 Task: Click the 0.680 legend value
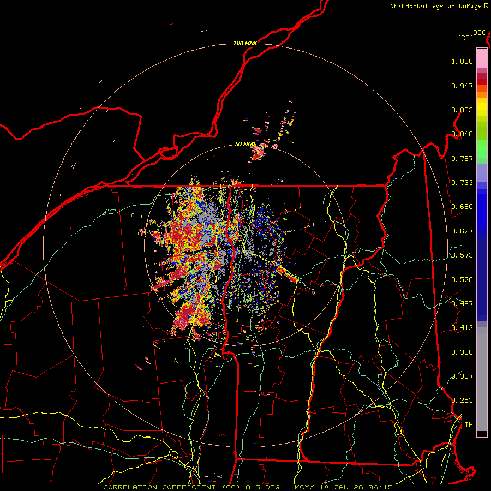coord(462,207)
